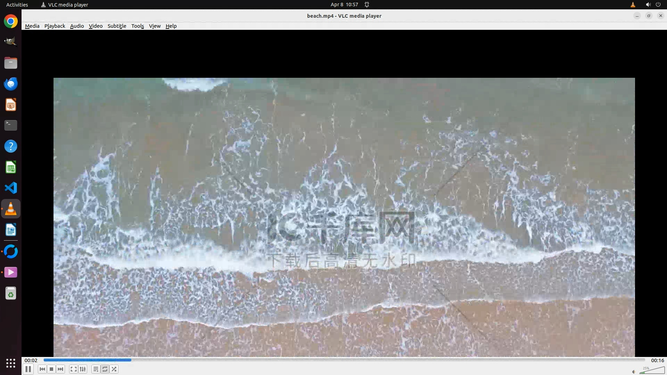Toggle loop repeat mode

pos(105,369)
